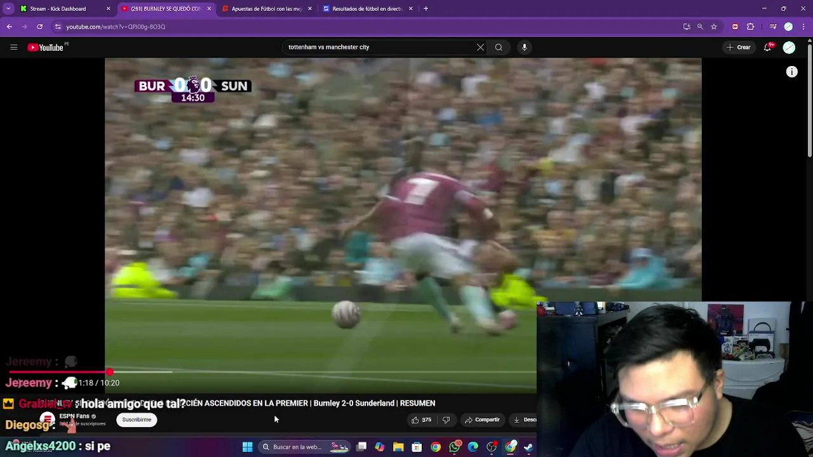Switch to Apuestas de Fútbol tab

pyautogui.click(x=265, y=9)
